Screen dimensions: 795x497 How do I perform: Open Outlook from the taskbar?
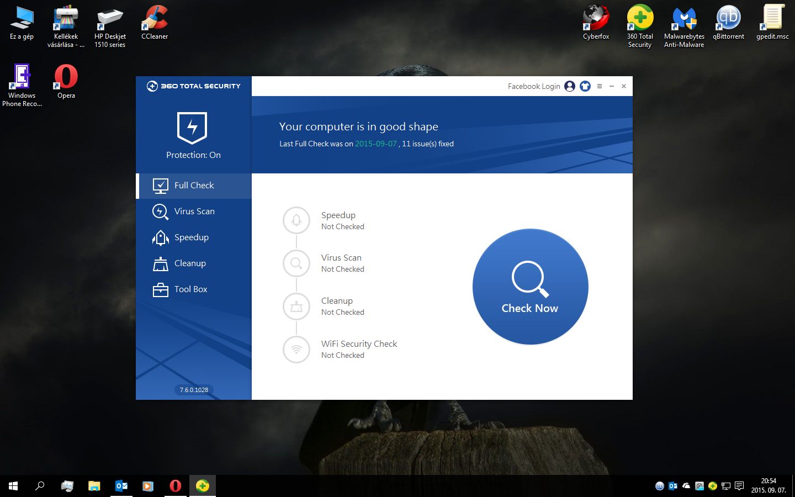click(121, 486)
